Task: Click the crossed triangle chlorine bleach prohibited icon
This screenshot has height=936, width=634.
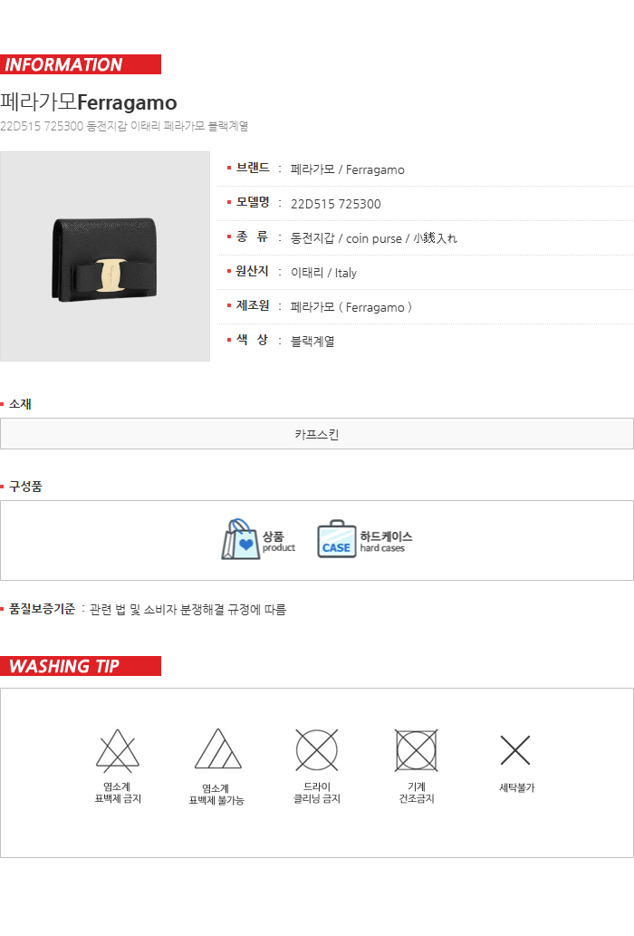Action: pyautogui.click(x=118, y=750)
